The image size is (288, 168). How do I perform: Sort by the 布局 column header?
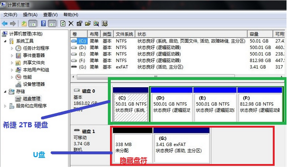94,34
